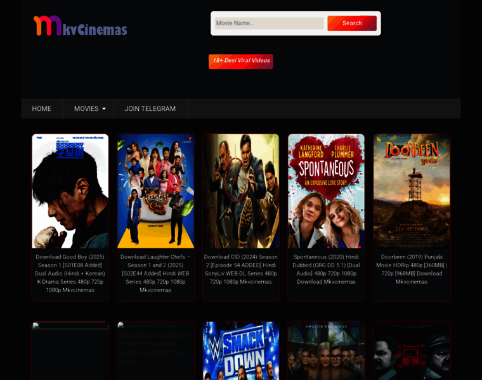
Task: Click the Download CID (2024) Season 2 link
Action: (x=241, y=269)
